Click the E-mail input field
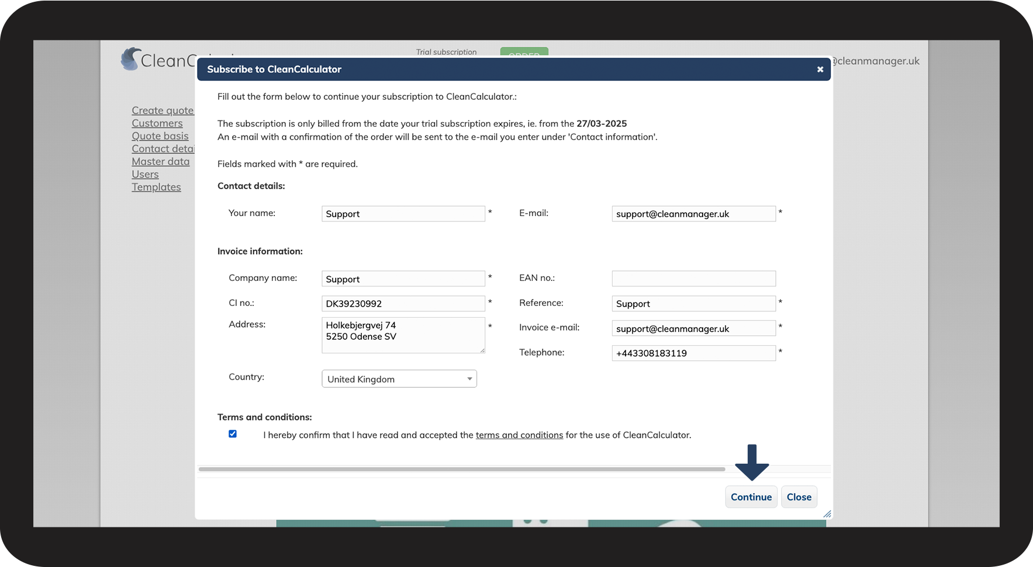Viewport: 1033px width, 567px height. tap(693, 214)
